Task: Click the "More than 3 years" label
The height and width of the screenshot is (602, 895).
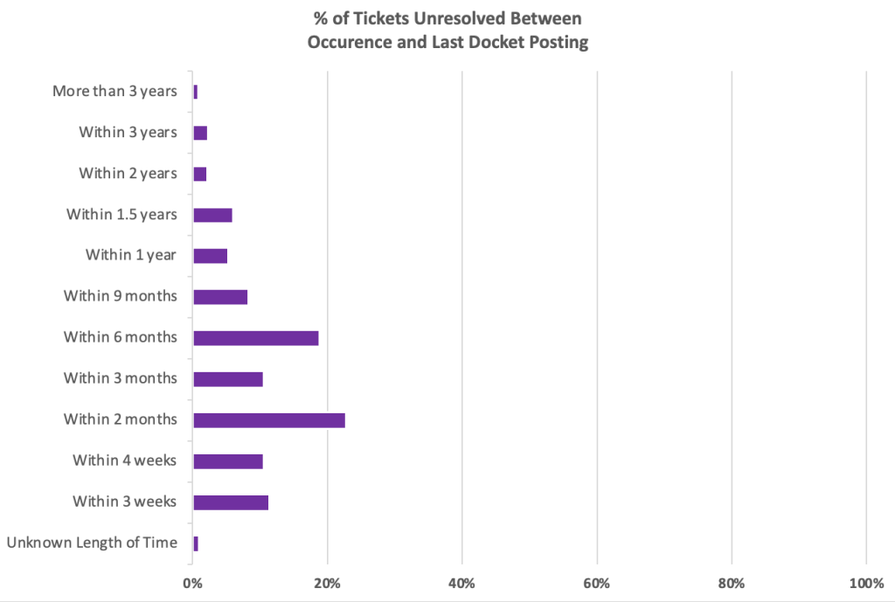Action: [114, 92]
